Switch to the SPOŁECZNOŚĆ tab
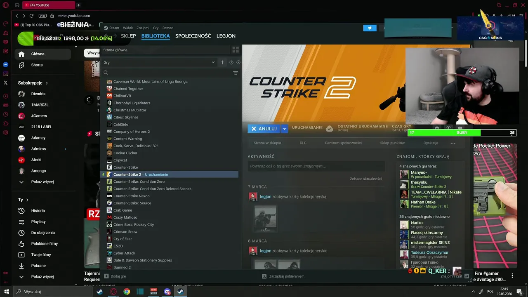Image resolution: width=528 pixels, height=297 pixels. click(x=193, y=36)
